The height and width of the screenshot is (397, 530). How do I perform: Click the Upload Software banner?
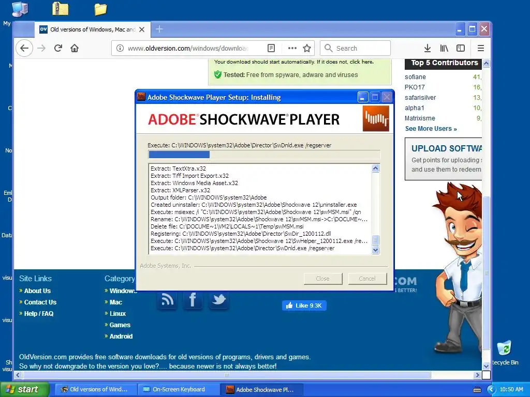point(444,159)
